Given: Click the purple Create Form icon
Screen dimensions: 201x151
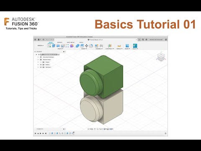Looking at the screenshot, I should [x=72, y=46].
